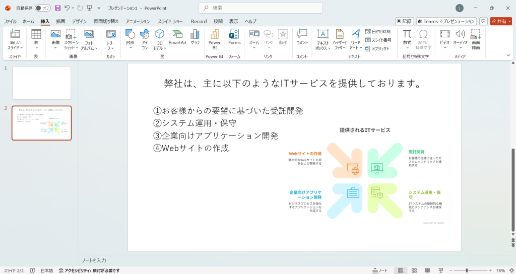Viewport: 516px width, 274px height.
Task: Select the slide 1 thumbnail
Action: tap(41, 83)
